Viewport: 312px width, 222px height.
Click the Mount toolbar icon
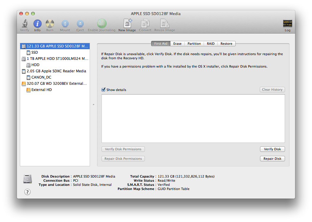pos(65,24)
